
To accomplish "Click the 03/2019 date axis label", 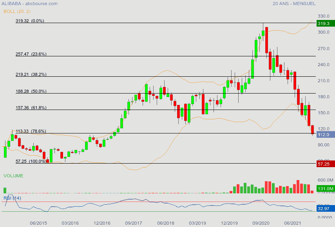I will (197, 223).
